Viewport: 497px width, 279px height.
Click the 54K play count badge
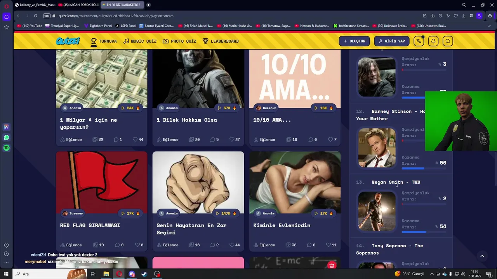coord(130,108)
